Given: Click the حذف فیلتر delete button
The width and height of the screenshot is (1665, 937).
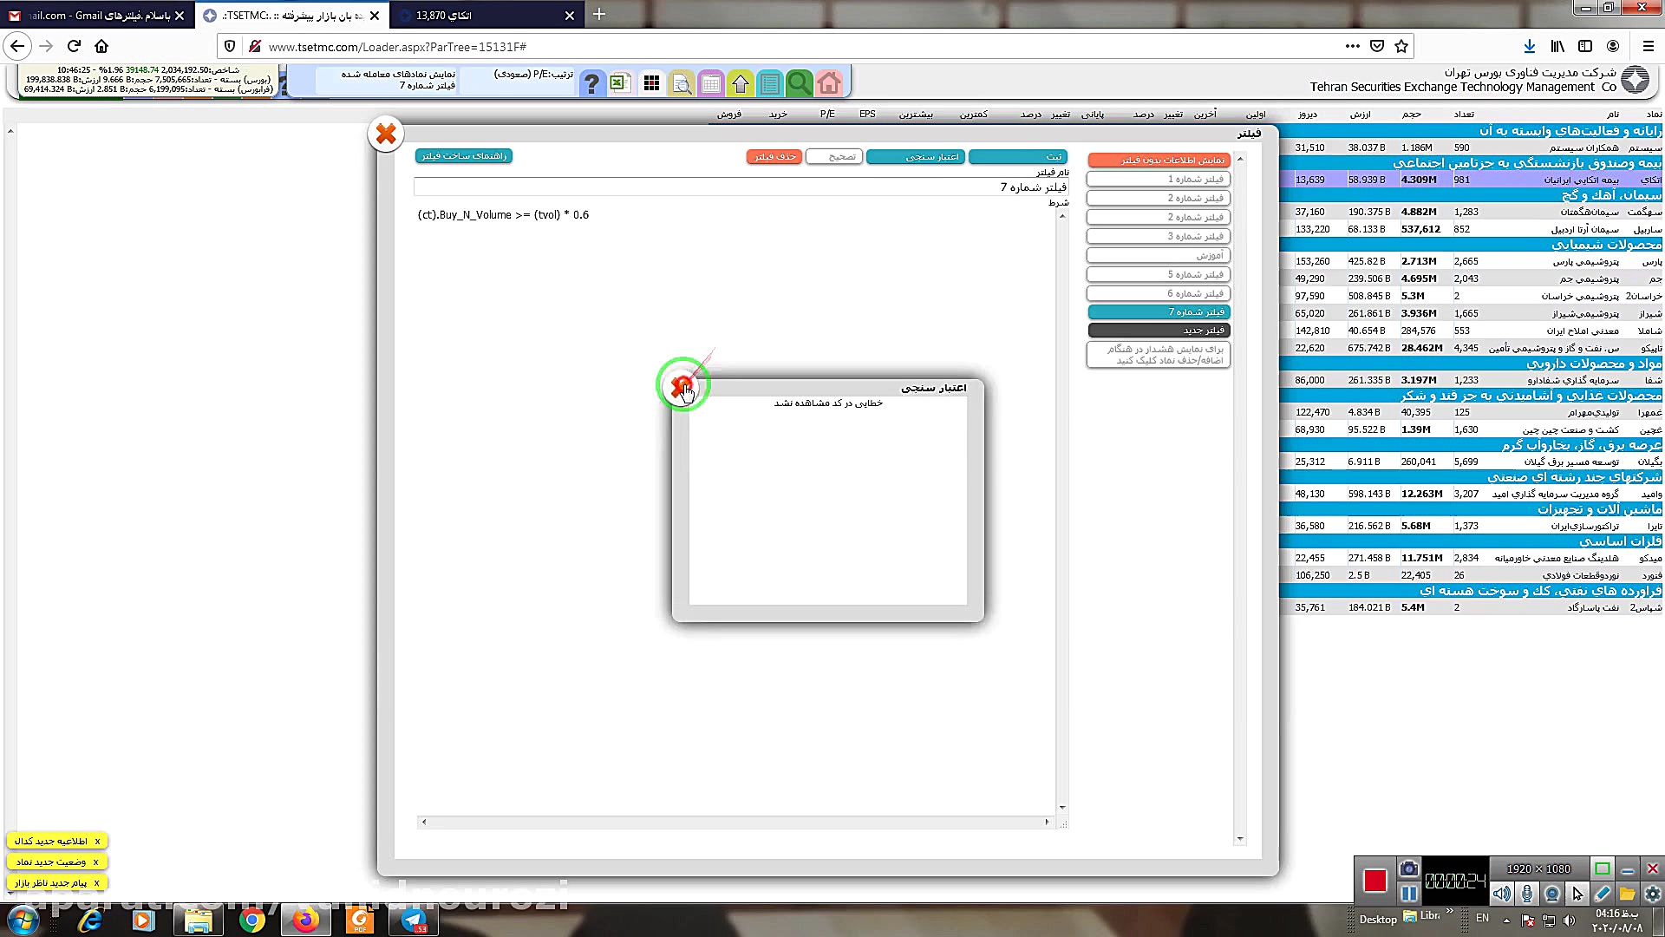Looking at the screenshot, I should 774,156.
